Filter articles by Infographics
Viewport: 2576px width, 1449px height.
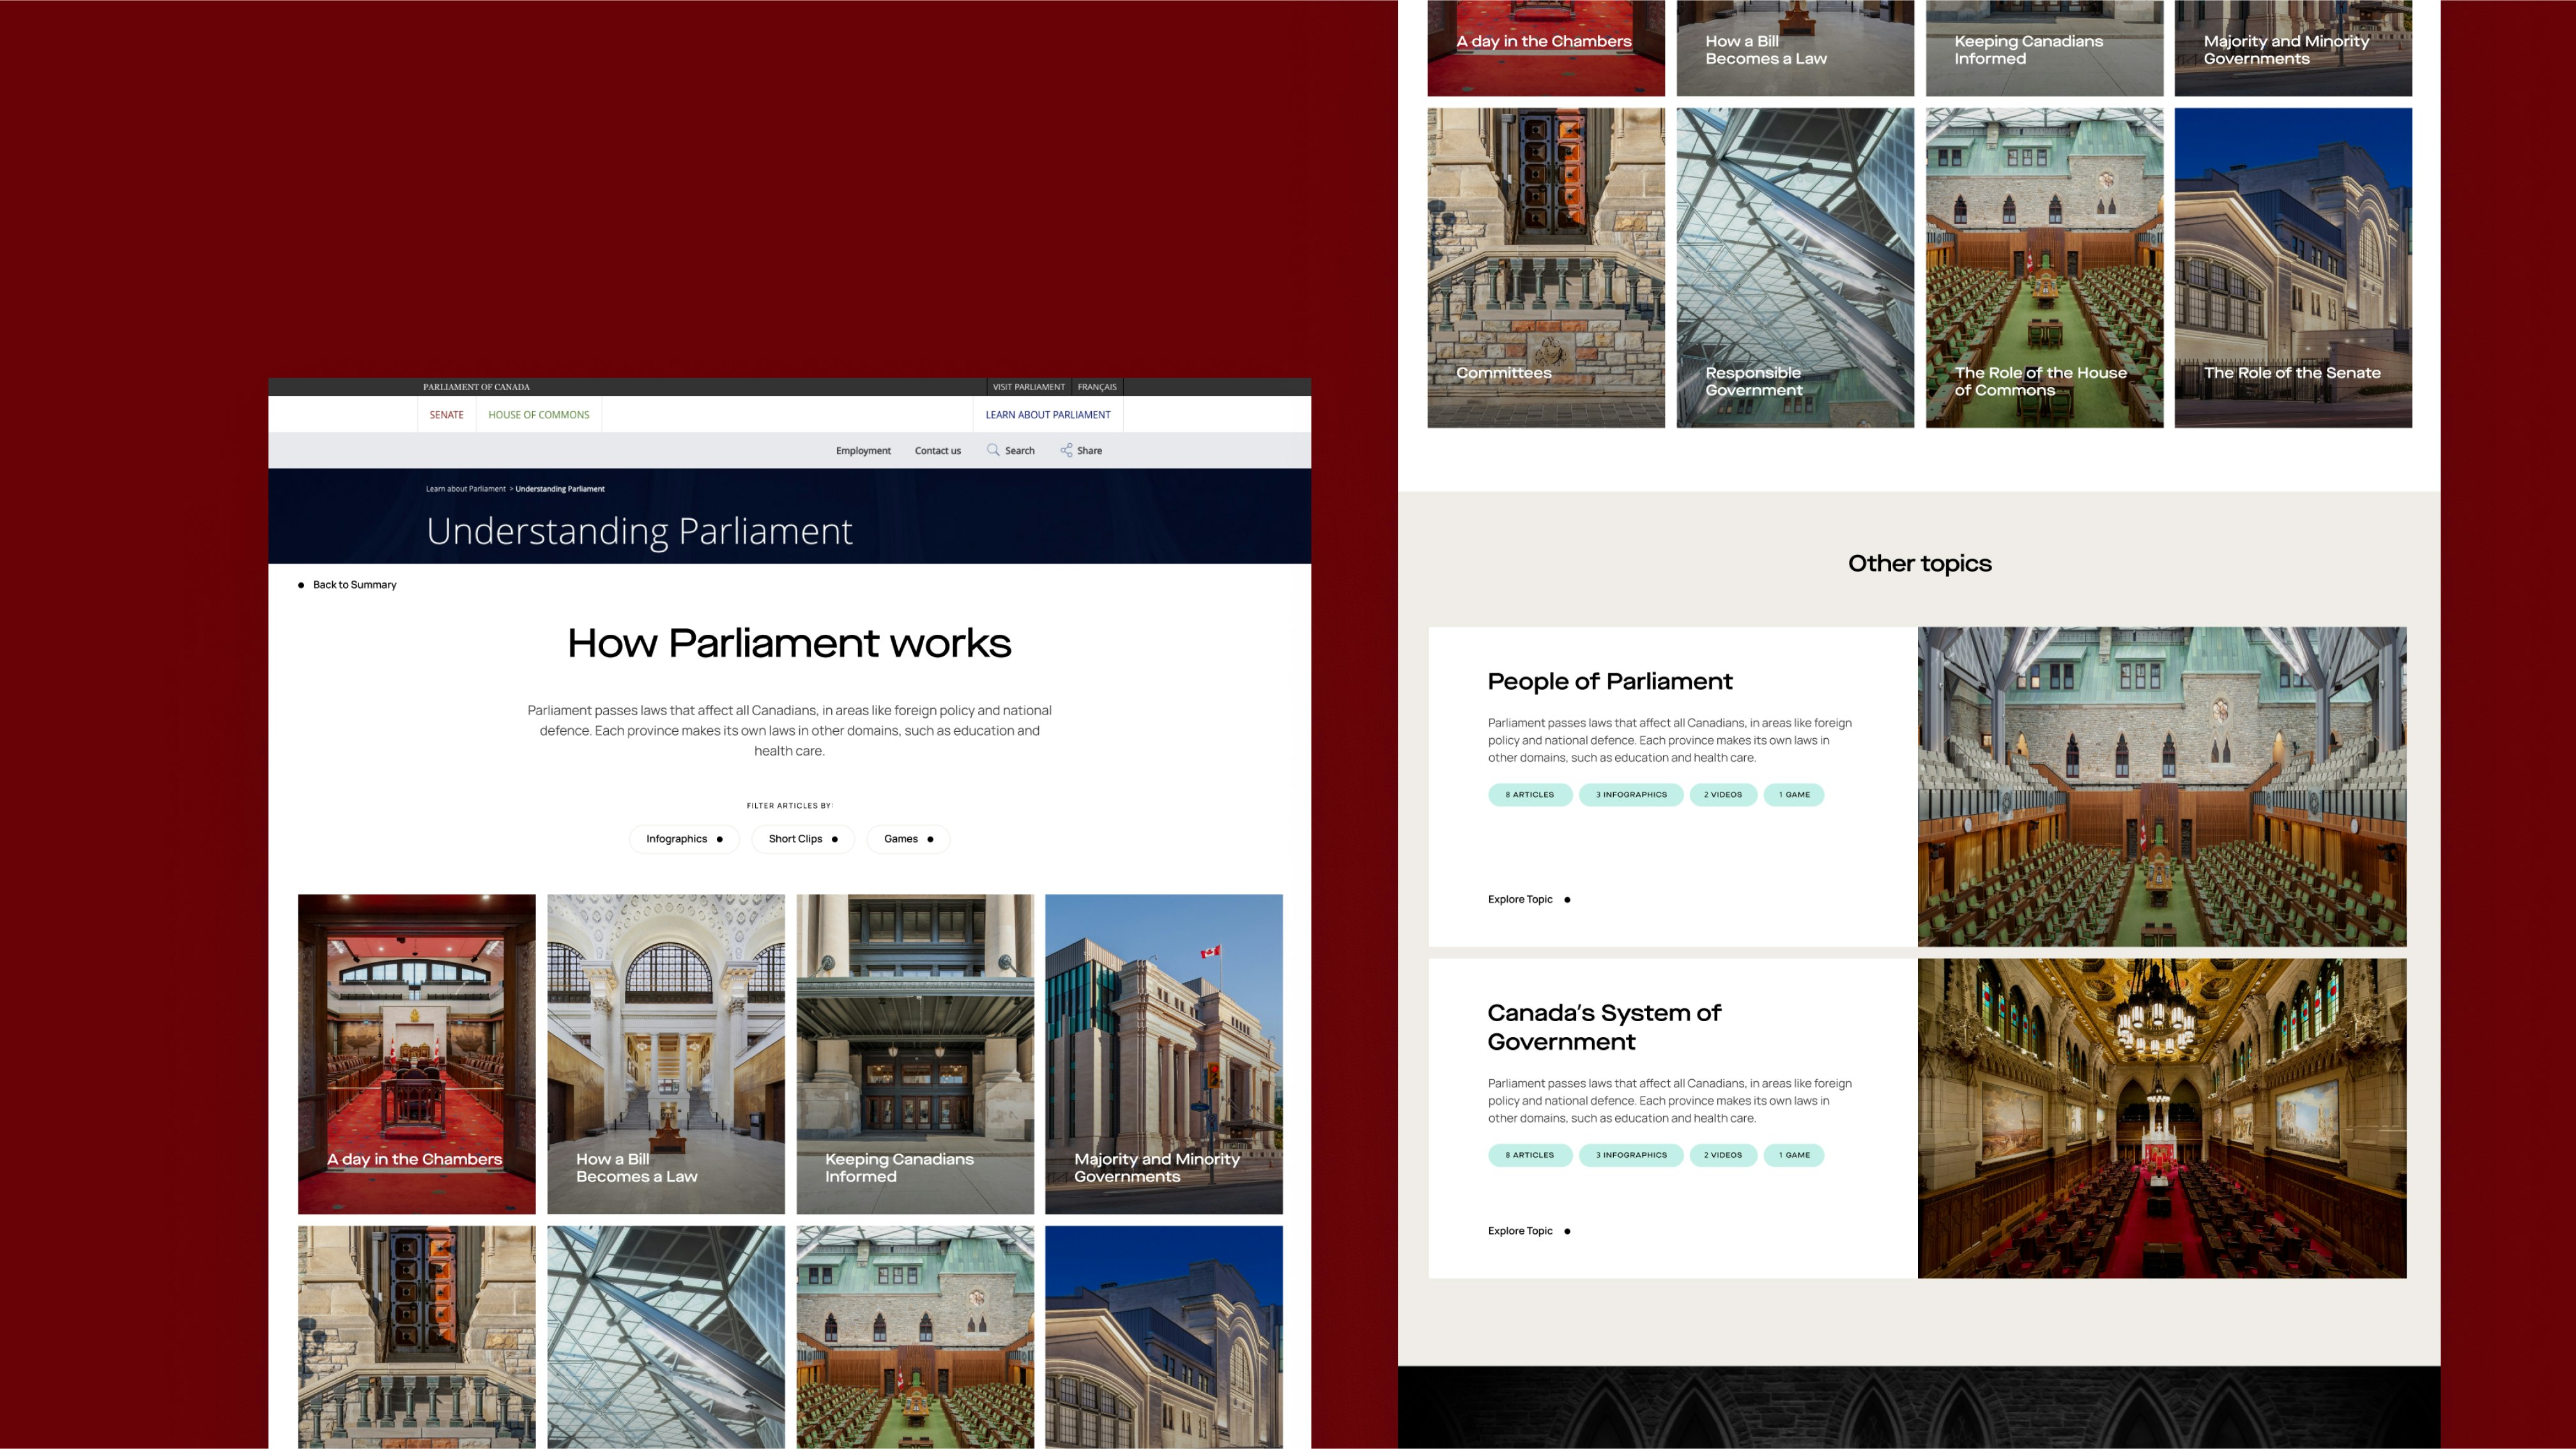684,838
